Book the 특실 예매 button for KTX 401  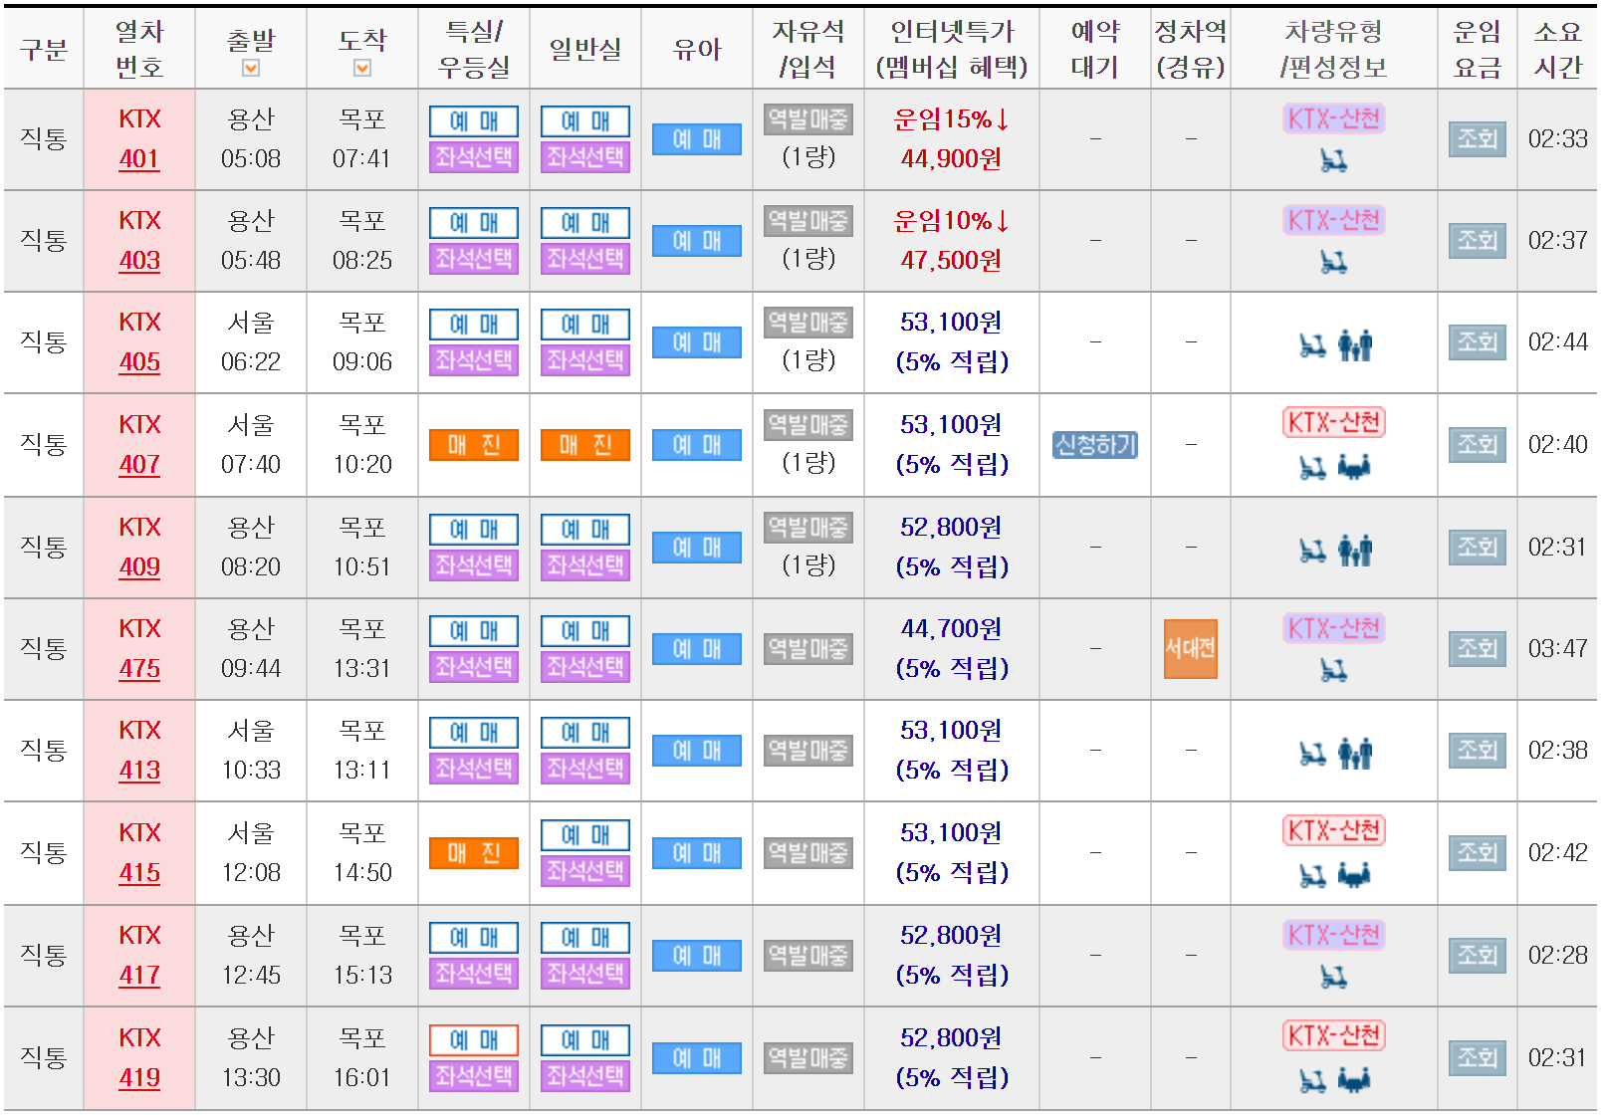click(474, 121)
